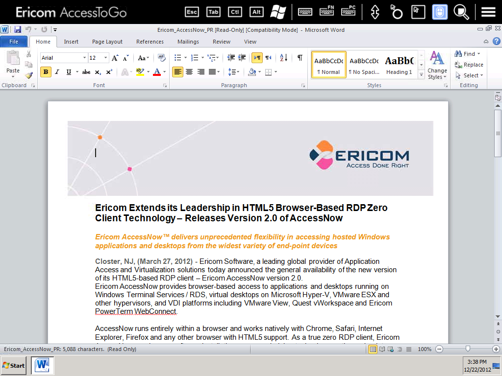Click the Change Styles button

[x=437, y=66]
